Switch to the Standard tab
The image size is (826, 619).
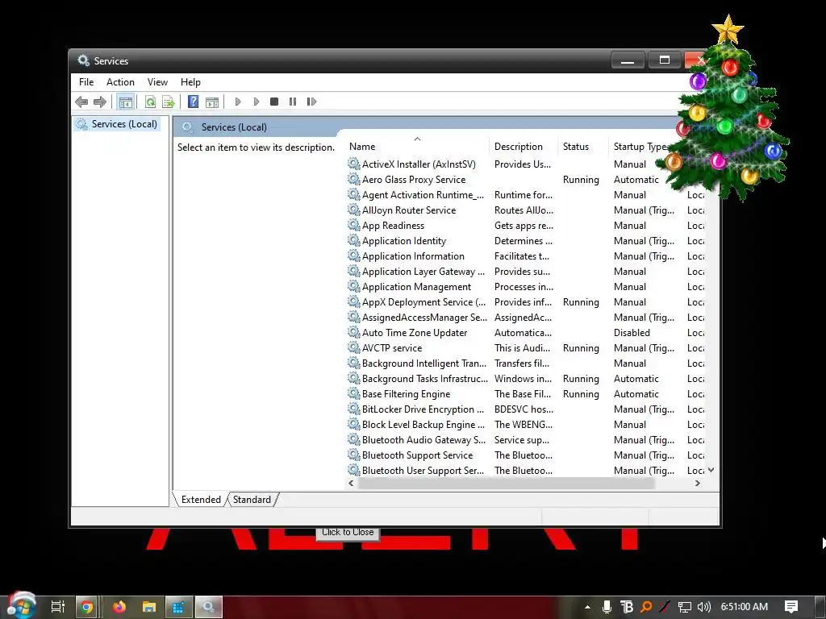[252, 500]
